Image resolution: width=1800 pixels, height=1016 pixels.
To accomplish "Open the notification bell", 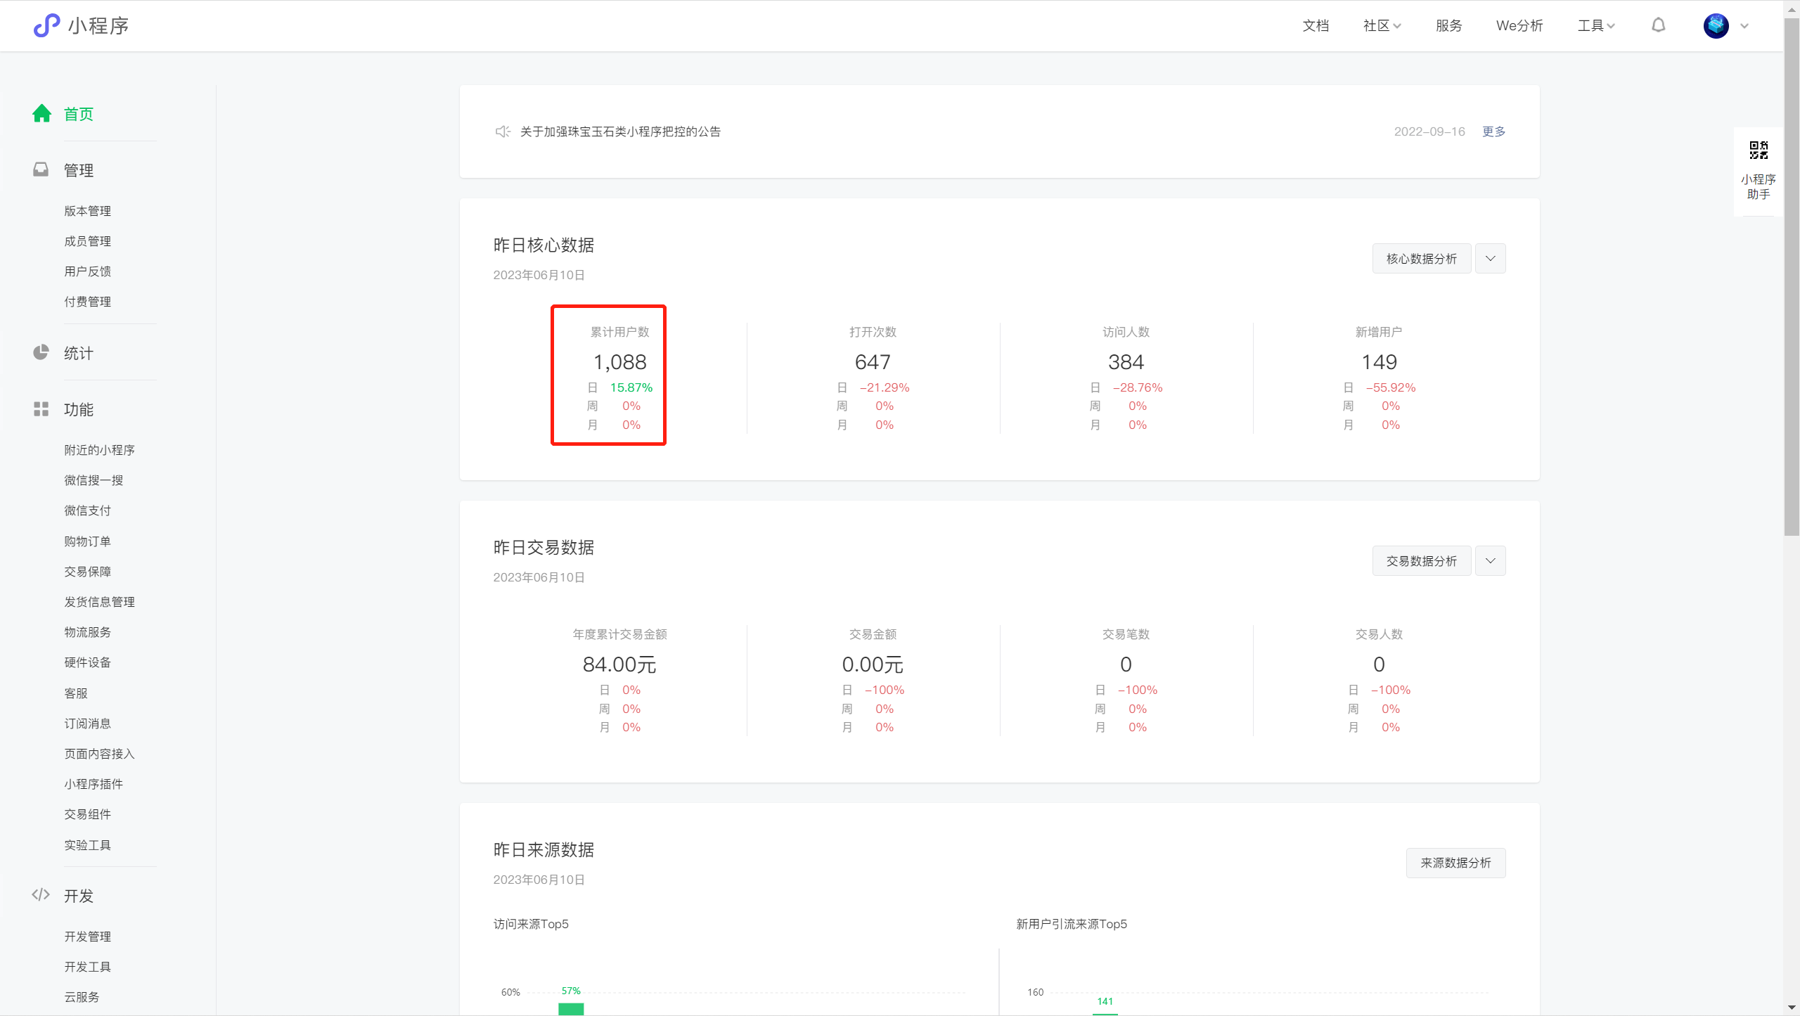I will pos(1658,26).
